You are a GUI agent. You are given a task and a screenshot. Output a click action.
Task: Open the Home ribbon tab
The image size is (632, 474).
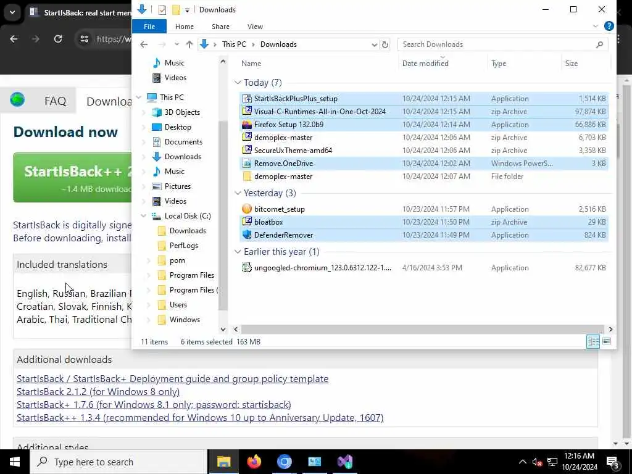[x=185, y=27]
